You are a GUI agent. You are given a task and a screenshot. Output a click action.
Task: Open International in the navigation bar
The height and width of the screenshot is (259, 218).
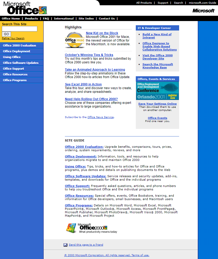[64, 18]
